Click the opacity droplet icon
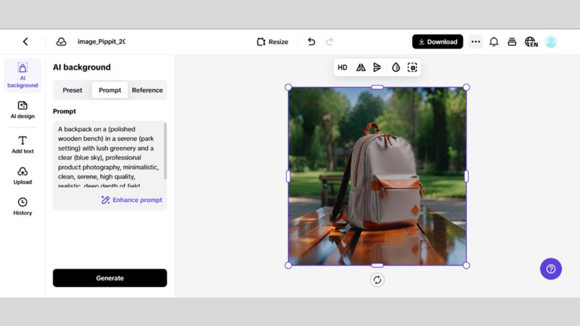Viewport: 580px width, 326px height. click(x=396, y=67)
